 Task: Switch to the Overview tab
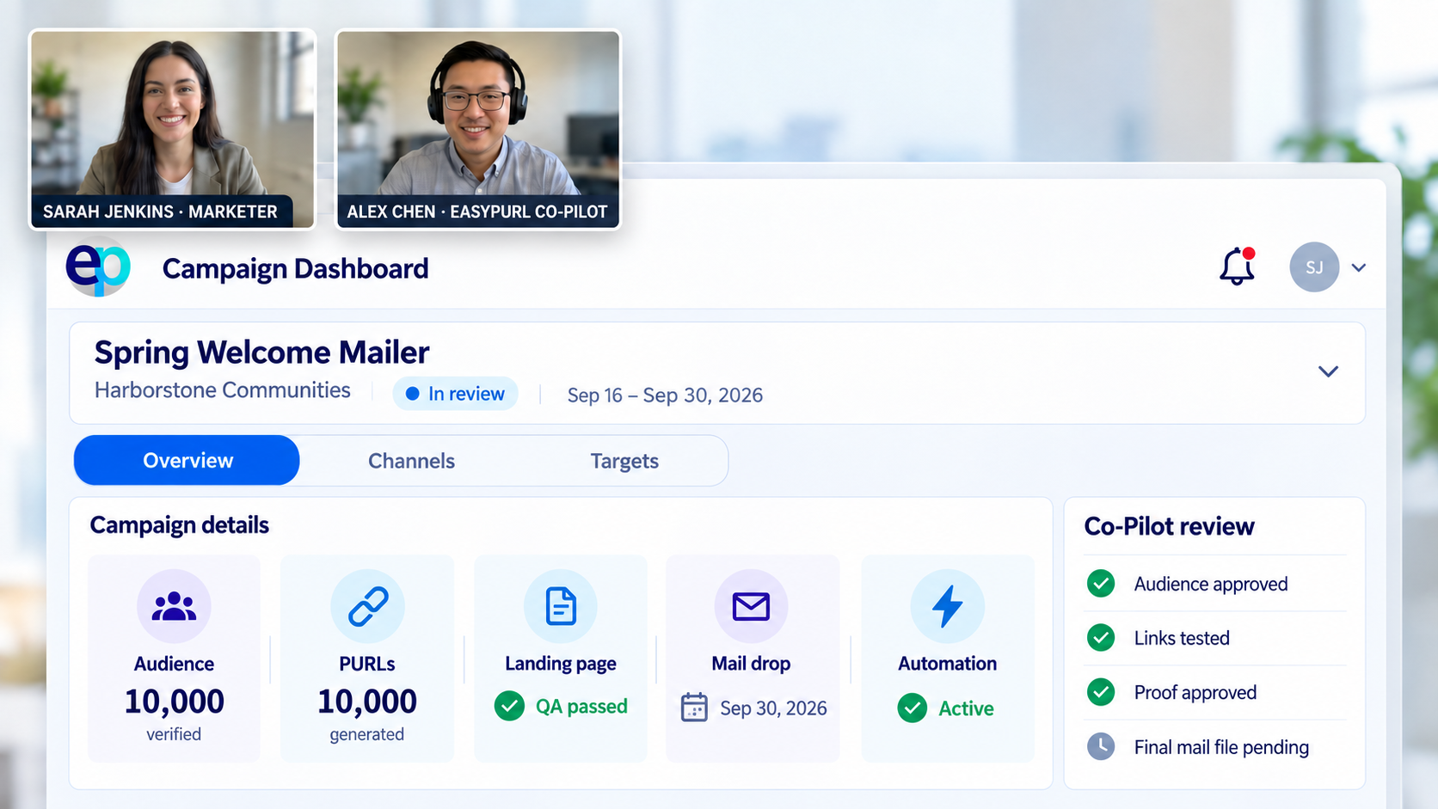(187, 460)
